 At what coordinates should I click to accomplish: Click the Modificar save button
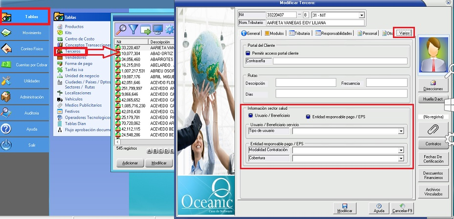pos(345,208)
